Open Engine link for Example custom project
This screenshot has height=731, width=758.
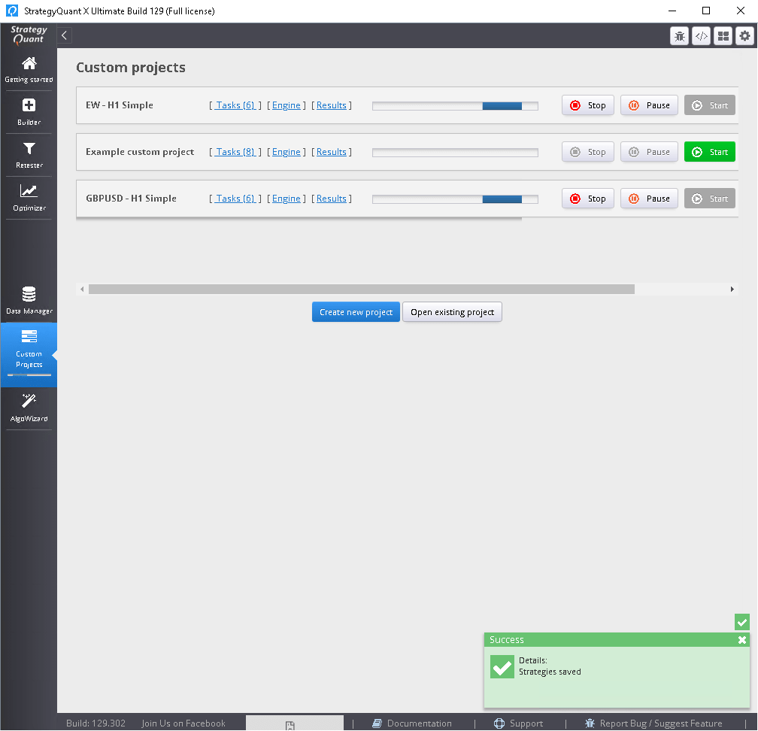[x=287, y=152]
